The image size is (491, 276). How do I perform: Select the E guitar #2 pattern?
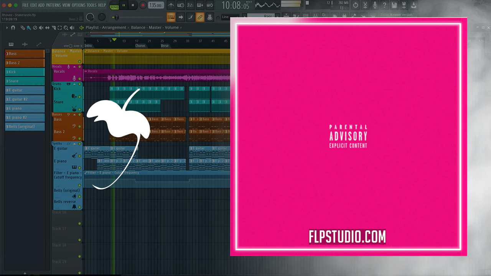click(25, 99)
